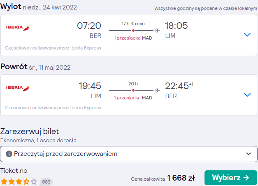Click the Ticket.no provider name
The image size is (258, 186).
[x=14, y=171]
